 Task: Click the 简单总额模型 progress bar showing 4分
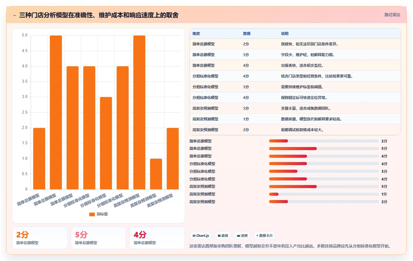pyautogui.click(x=324, y=156)
